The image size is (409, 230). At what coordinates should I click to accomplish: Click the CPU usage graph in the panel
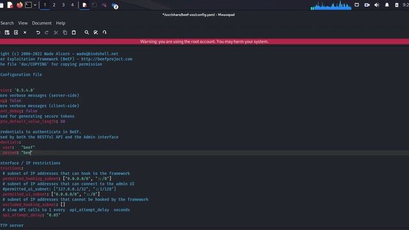[x=331, y=6]
